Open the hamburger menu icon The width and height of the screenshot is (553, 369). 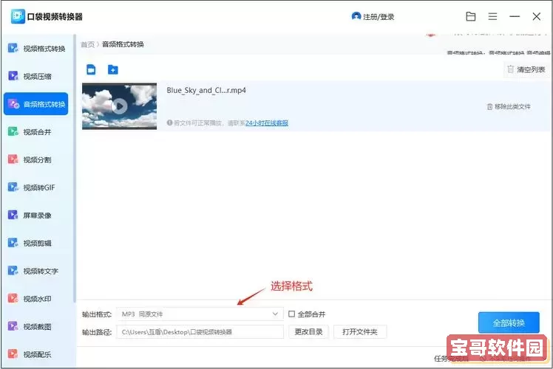[x=492, y=16]
